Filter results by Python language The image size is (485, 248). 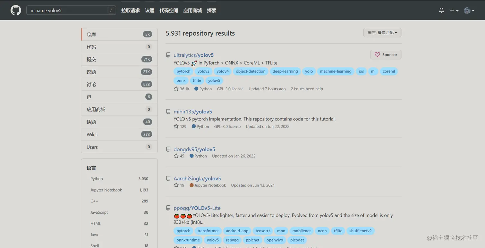coord(119,179)
